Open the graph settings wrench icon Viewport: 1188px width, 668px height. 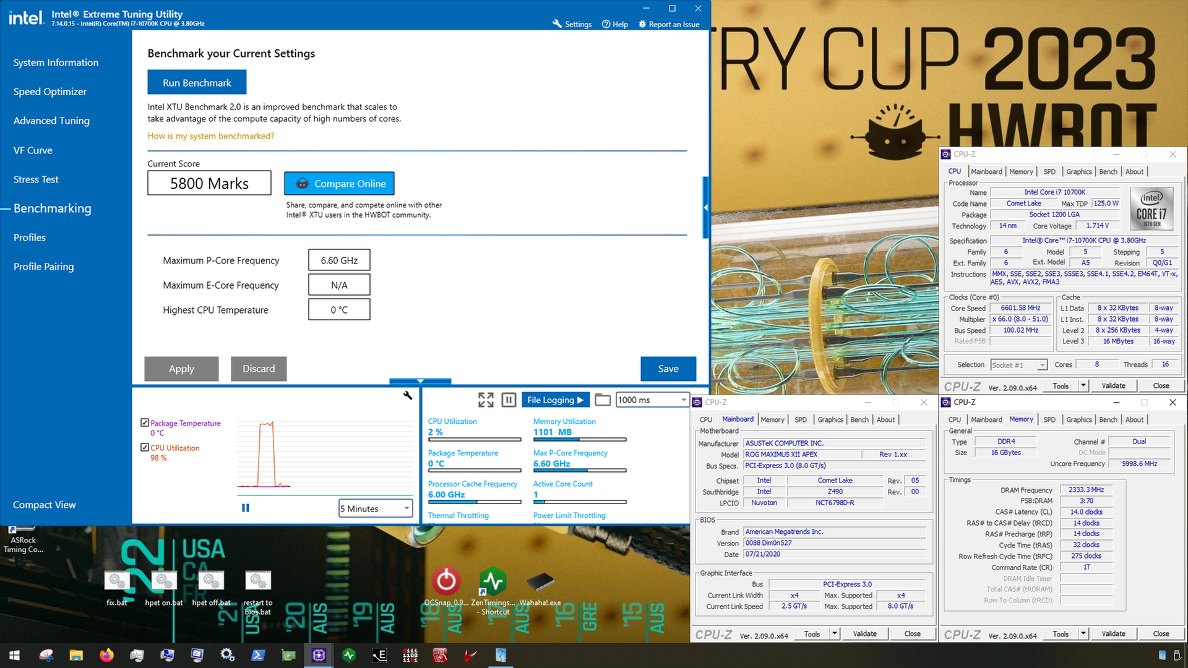pos(408,395)
